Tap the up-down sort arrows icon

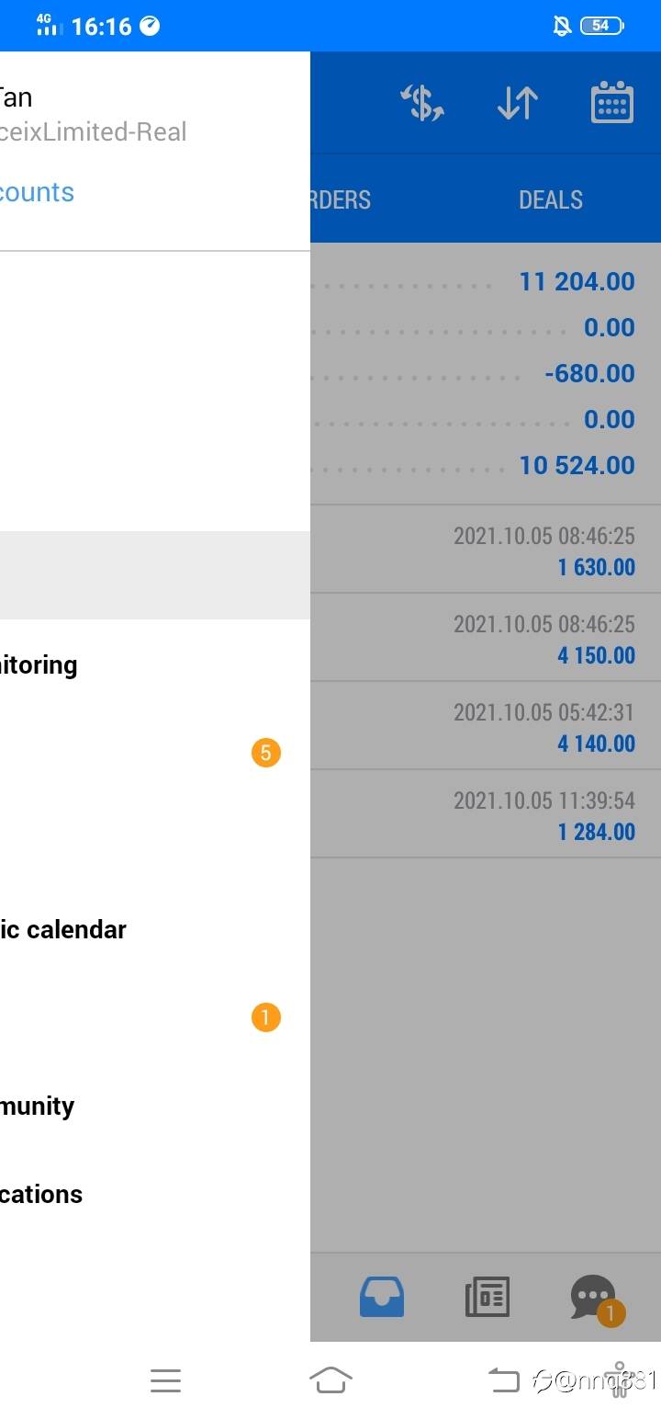[x=518, y=103]
